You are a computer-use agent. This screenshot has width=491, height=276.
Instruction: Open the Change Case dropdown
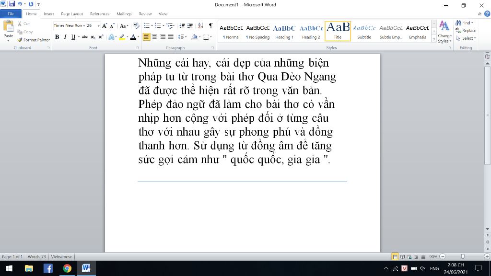tap(124, 26)
